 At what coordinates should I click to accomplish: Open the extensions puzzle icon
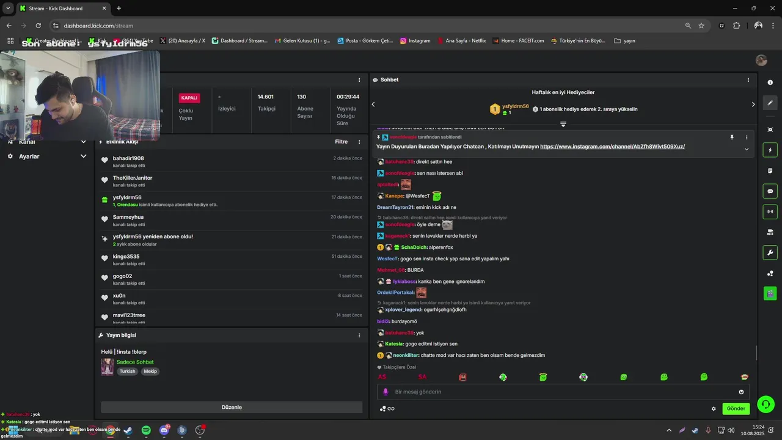pyautogui.click(x=736, y=26)
